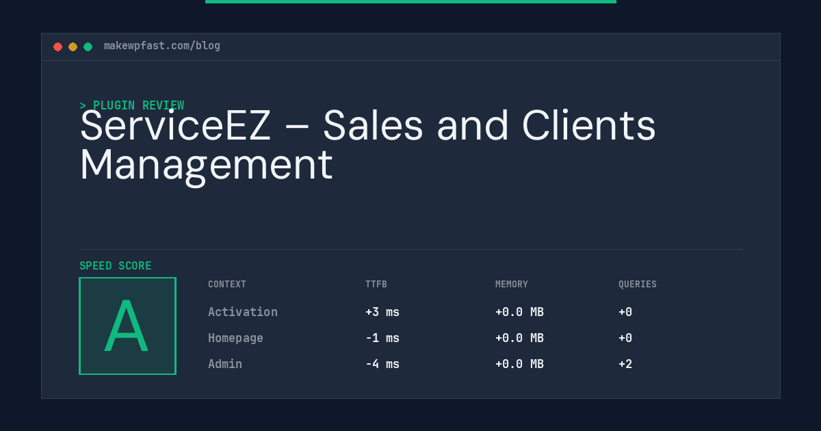Click the TTFB column header
The width and height of the screenshot is (821, 431).
[376, 285]
